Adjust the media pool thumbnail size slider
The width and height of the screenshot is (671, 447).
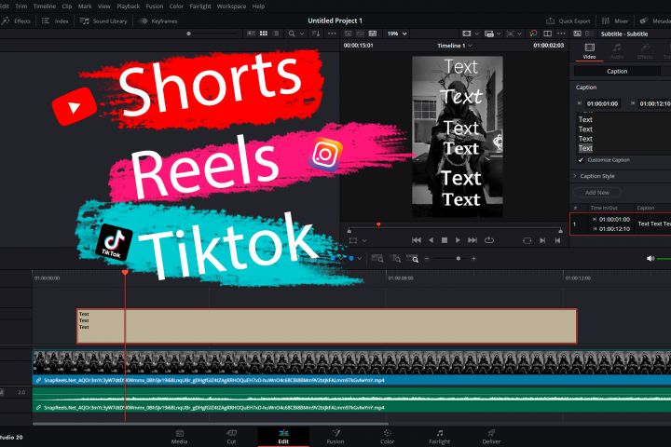coord(188,34)
